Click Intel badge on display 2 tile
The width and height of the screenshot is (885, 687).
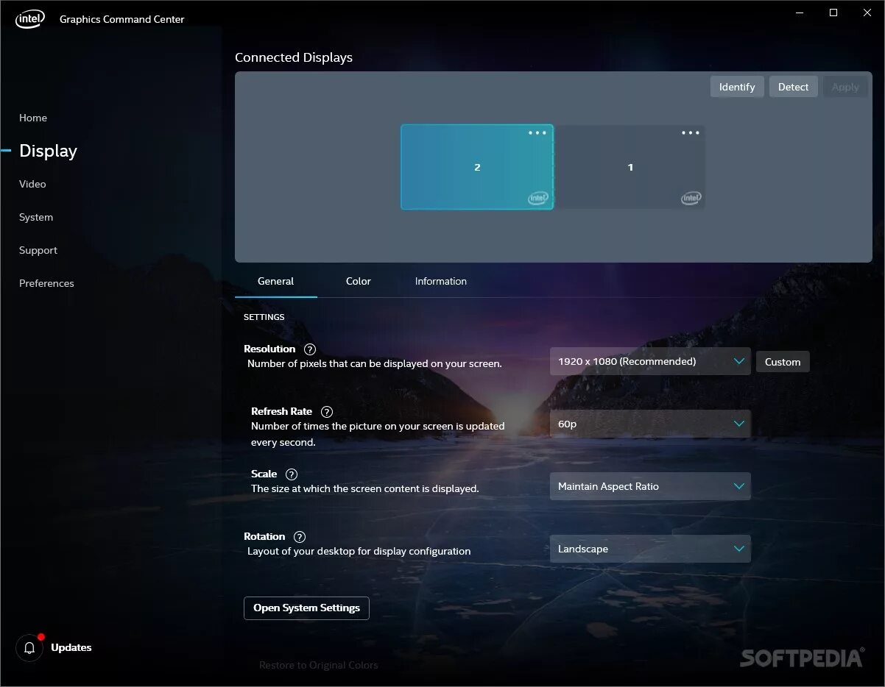[538, 199]
